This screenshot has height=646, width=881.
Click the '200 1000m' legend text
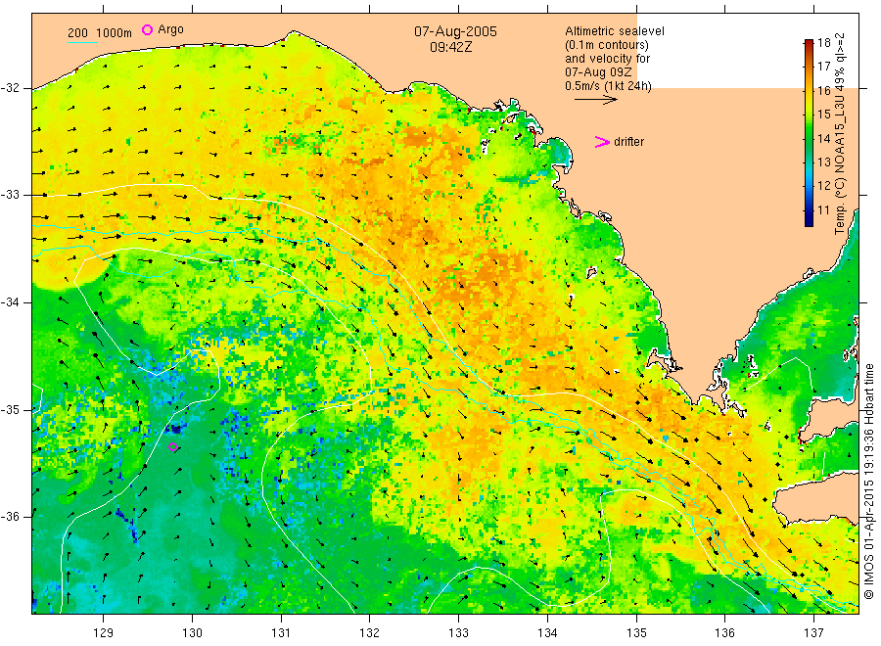[x=100, y=32]
